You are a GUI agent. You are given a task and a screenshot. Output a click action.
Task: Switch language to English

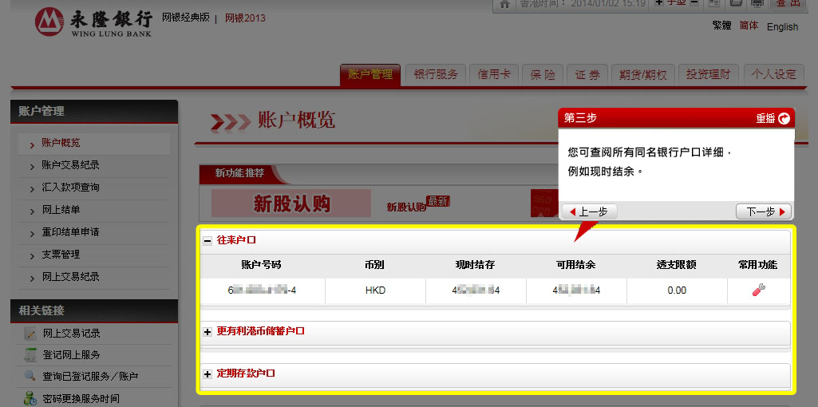coord(782,27)
